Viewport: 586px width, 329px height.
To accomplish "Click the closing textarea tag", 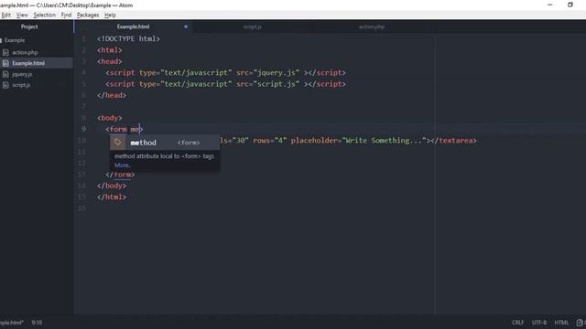I will (x=454, y=141).
